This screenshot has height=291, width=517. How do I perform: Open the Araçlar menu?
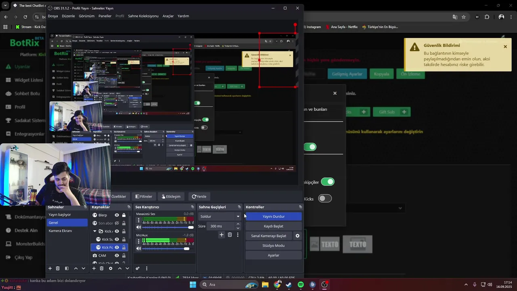point(168,16)
